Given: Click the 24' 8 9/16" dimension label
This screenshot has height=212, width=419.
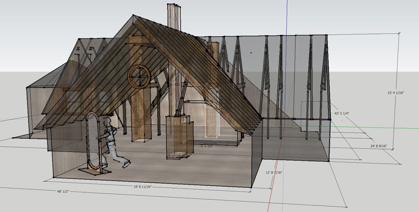Looking at the screenshot, I should pos(379,145).
